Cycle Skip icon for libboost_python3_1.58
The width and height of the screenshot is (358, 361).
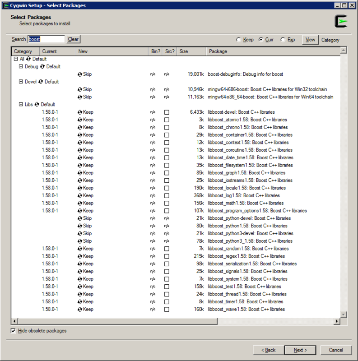click(80, 241)
